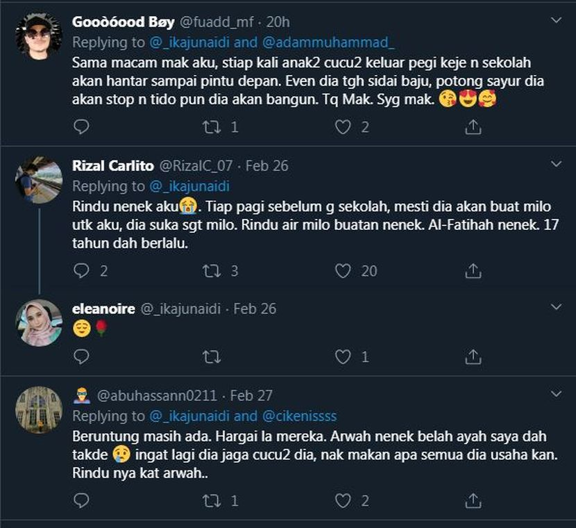Screen dimensions: 576x528
Task: Share the @fuadd_mf tweet
Action: coord(473,127)
